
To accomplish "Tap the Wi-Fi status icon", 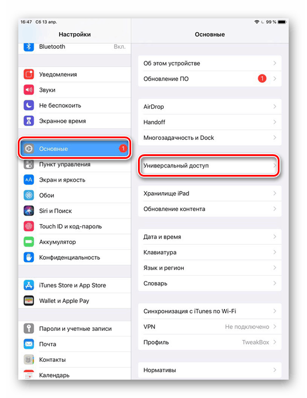I will [x=257, y=22].
